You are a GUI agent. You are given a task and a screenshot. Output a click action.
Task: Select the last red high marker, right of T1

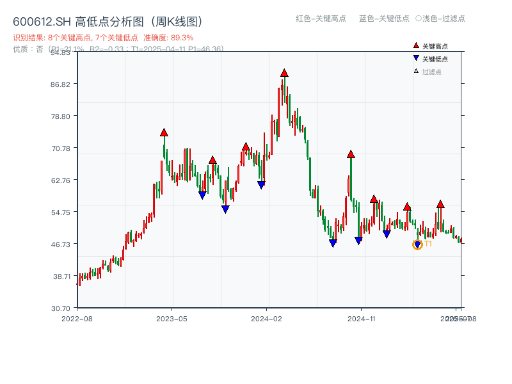[440, 204]
